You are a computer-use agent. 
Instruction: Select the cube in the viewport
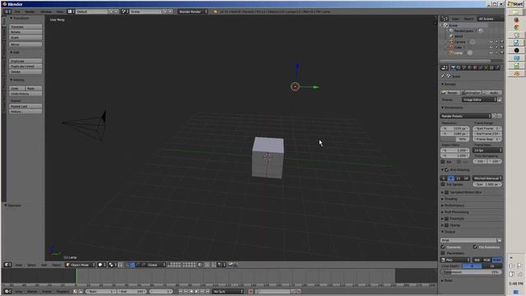tap(268, 157)
